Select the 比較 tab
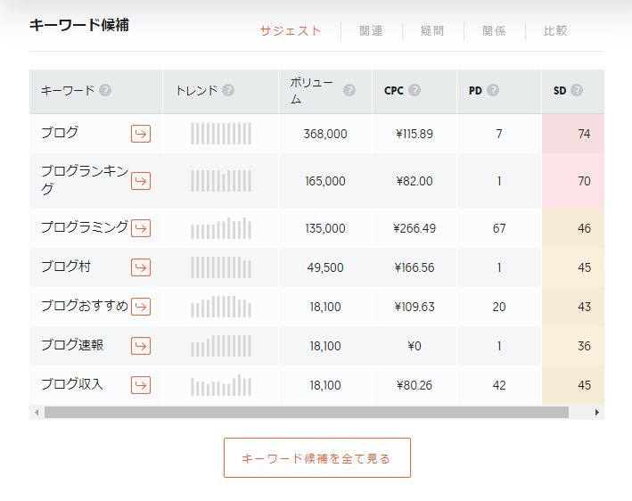The image size is (632, 501). coord(555,31)
